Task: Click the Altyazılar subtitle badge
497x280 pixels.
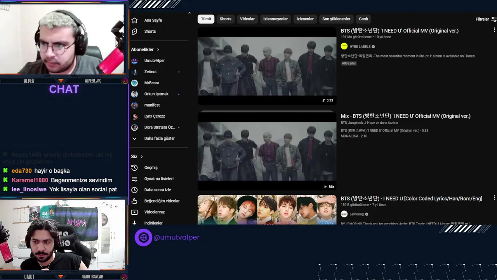Action: point(349,63)
